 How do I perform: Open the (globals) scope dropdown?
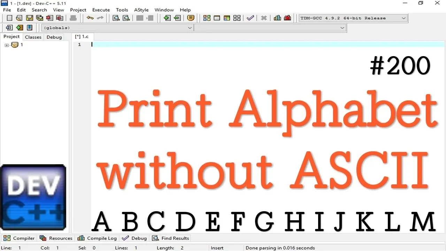pyautogui.click(x=117, y=28)
